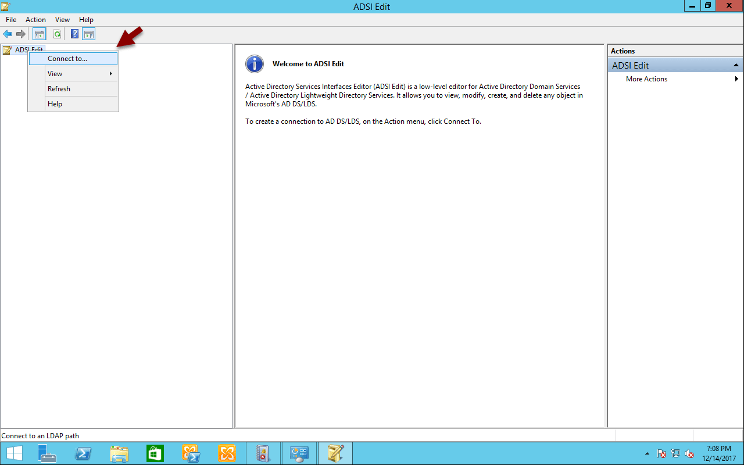The width and height of the screenshot is (744, 465).
Task: Restore down the ADSI Edit window
Action: pos(708,5)
